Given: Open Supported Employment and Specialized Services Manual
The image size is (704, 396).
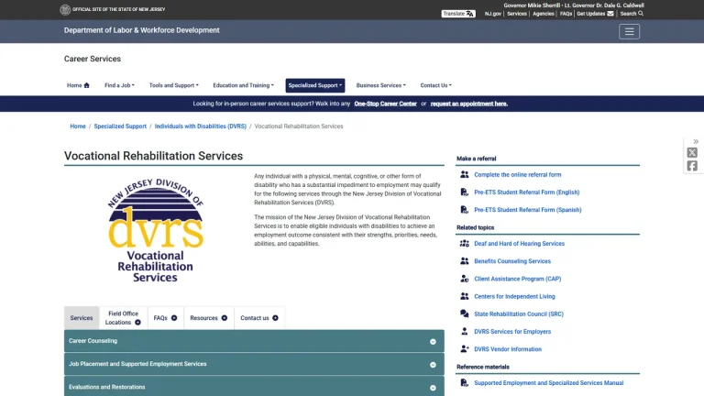Looking at the screenshot, I should [549, 383].
